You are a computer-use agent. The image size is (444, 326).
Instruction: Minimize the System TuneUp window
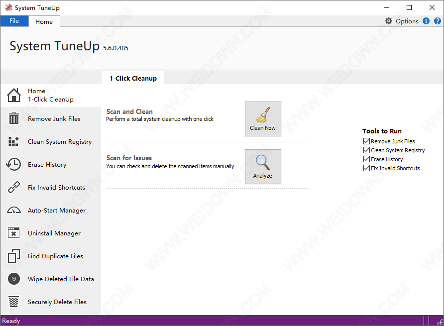(387, 7)
